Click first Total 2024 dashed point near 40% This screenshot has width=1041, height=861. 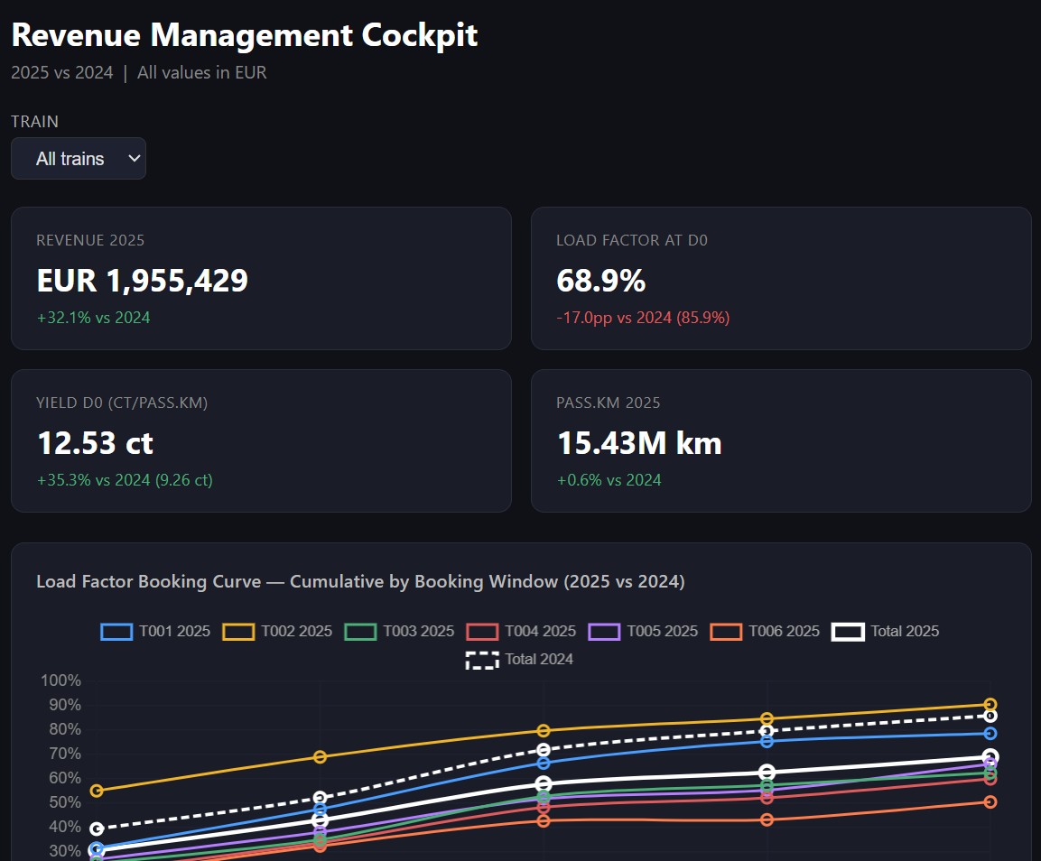[97, 829]
